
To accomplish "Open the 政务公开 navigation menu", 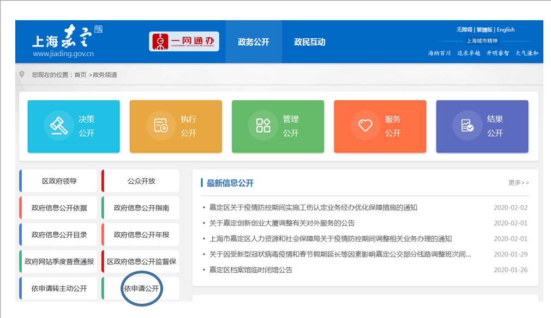I will 253,41.
